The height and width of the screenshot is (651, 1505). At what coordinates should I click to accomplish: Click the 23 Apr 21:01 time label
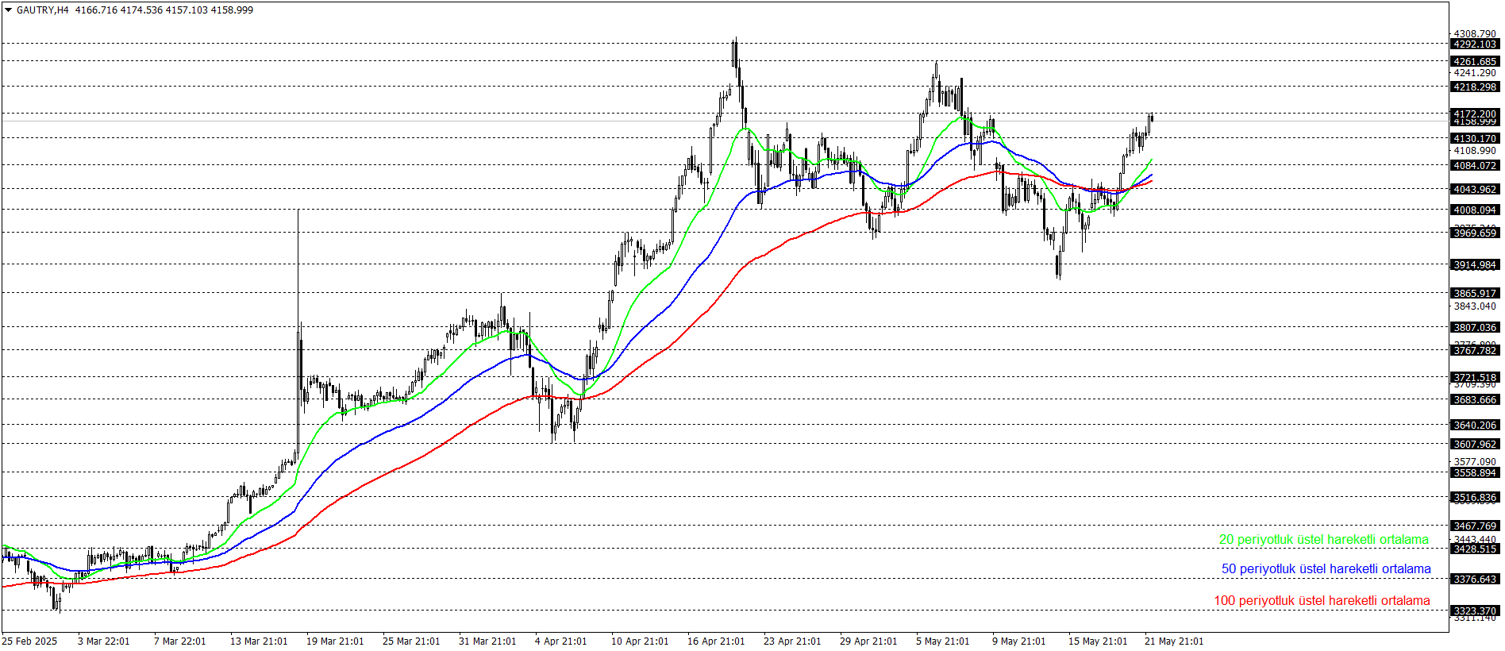(792, 641)
